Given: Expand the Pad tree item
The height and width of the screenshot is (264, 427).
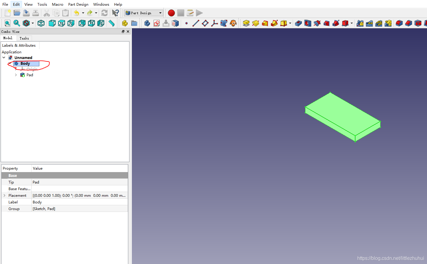Looking at the screenshot, I should pyautogui.click(x=16, y=75).
